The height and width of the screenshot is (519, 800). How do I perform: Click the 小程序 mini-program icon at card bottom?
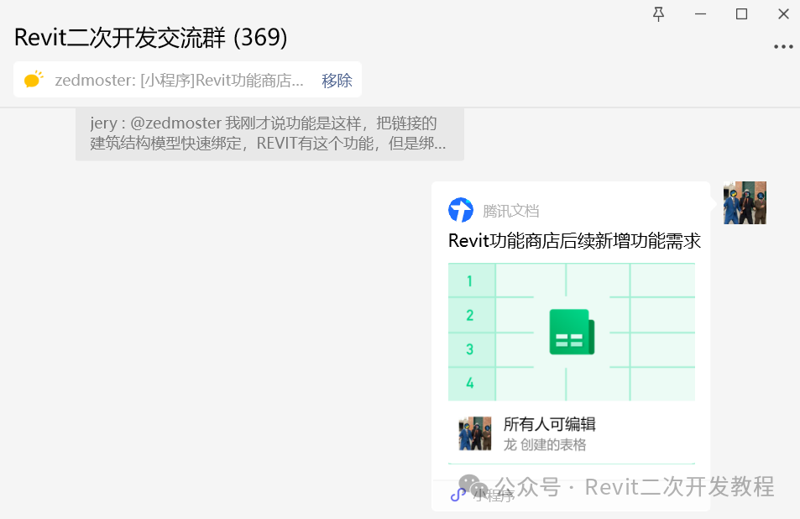point(458,495)
